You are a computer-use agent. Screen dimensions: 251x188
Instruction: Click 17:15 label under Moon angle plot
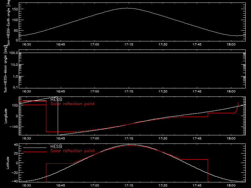129,91
